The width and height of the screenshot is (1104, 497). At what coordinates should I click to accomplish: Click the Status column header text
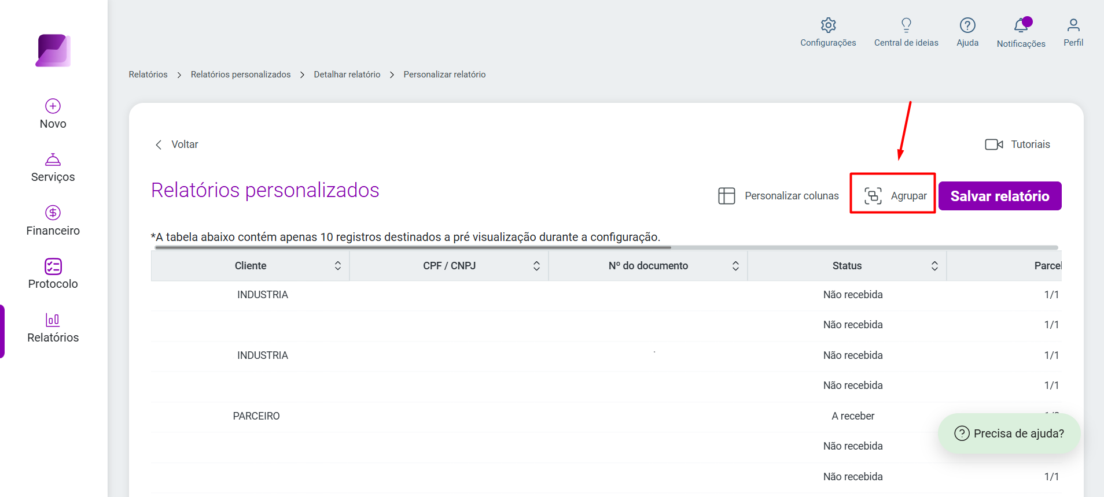pos(847,266)
